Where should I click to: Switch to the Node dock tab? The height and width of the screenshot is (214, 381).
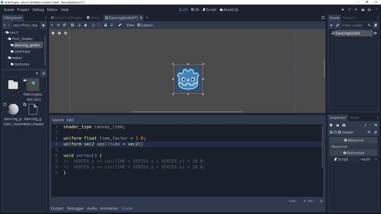click(x=355, y=118)
